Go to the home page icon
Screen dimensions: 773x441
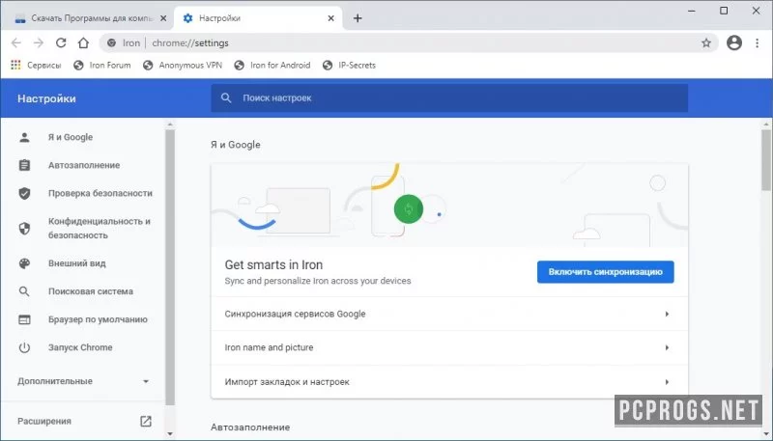click(83, 43)
